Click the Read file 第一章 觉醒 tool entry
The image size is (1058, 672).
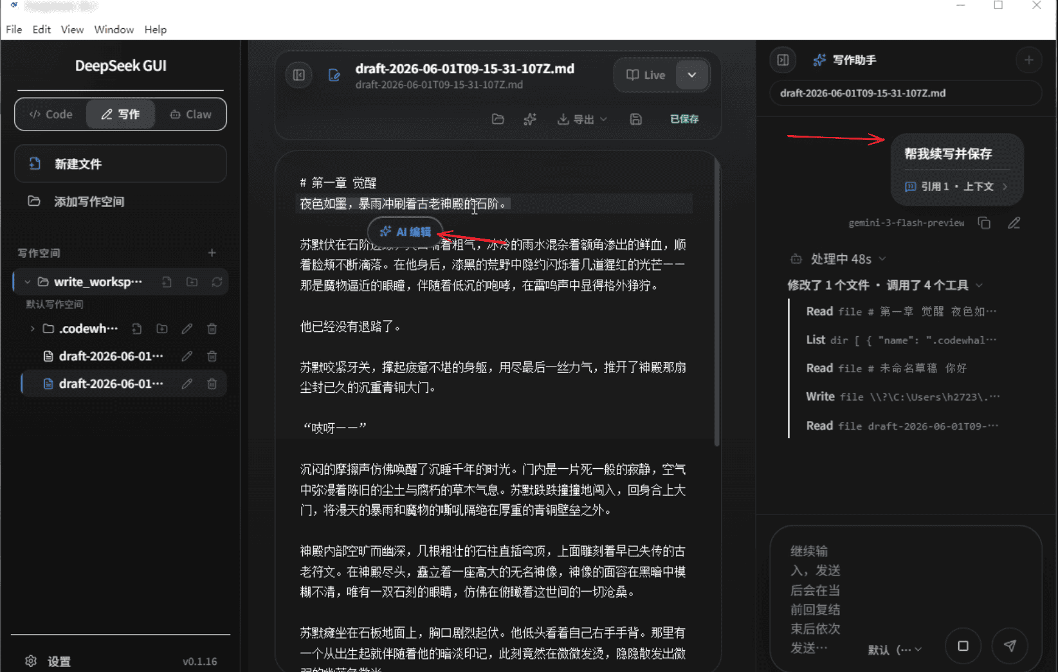pyautogui.click(x=901, y=312)
